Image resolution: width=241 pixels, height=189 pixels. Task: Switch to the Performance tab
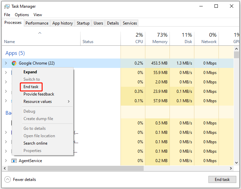(x=37, y=23)
